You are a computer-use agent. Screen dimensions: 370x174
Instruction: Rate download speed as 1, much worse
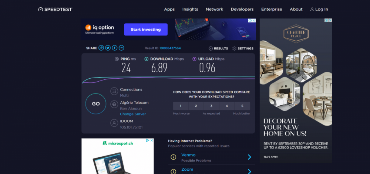(x=181, y=106)
